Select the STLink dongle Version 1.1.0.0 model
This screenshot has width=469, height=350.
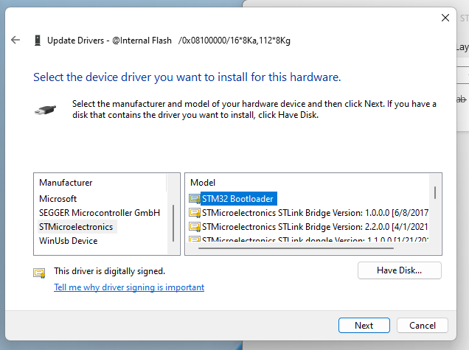pyautogui.click(x=316, y=239)
